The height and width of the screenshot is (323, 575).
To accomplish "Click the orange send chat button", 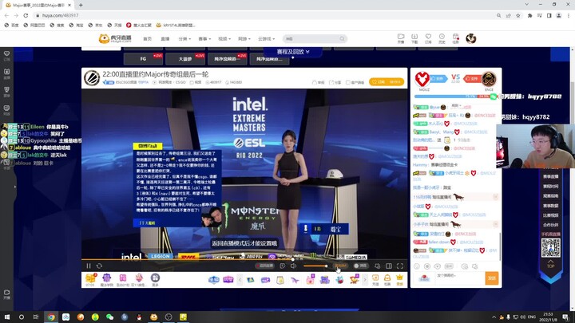I will pos(492,278).
